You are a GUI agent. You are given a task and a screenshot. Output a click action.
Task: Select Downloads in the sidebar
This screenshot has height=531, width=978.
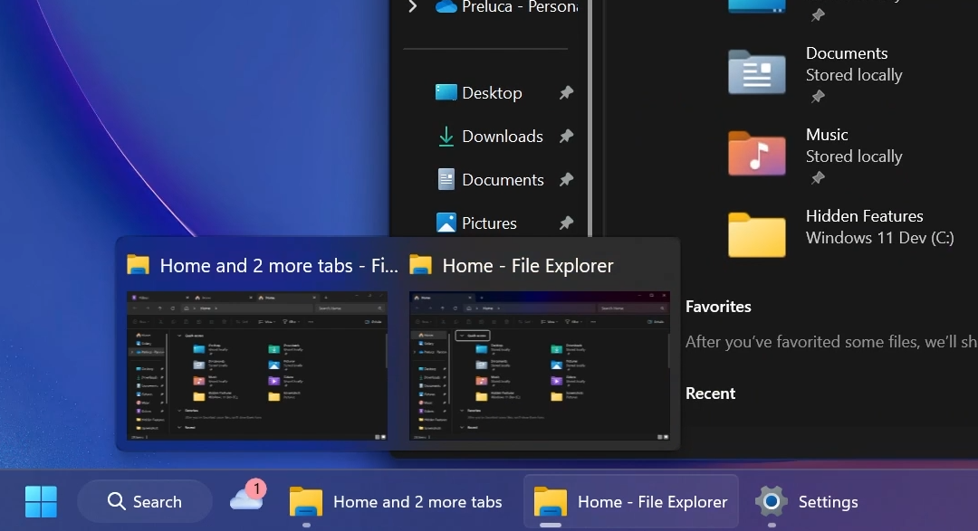[502, 136]
